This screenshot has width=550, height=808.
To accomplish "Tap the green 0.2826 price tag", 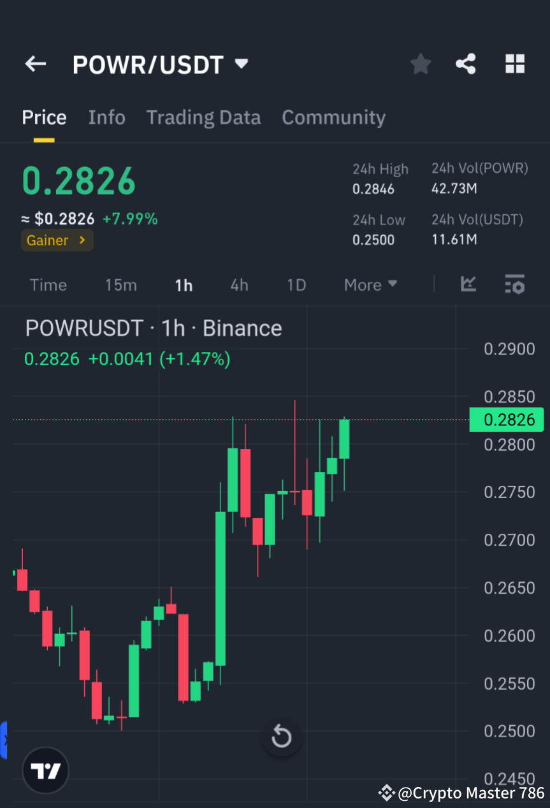I will 507,420.
